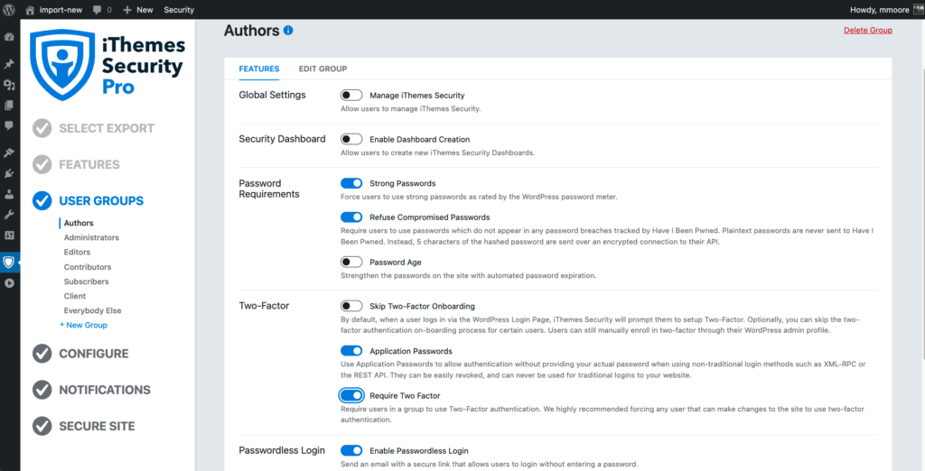The height and width of the screenshot is (471, 925).
Task: Click the collapse menu play icon
Action: pyautogui.click(x=9, y=283)
